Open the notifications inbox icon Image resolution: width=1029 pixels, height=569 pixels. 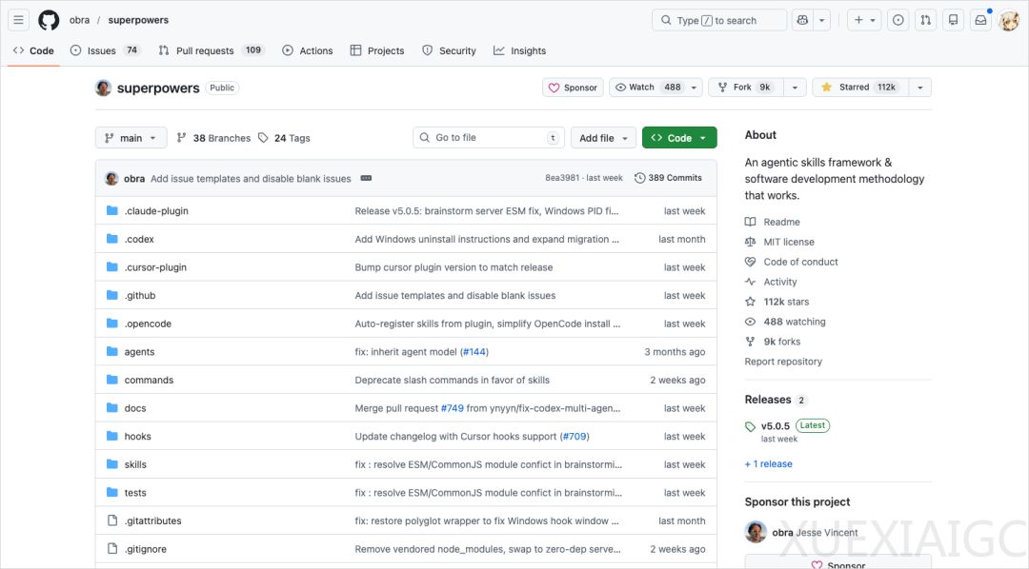(979, 20)
